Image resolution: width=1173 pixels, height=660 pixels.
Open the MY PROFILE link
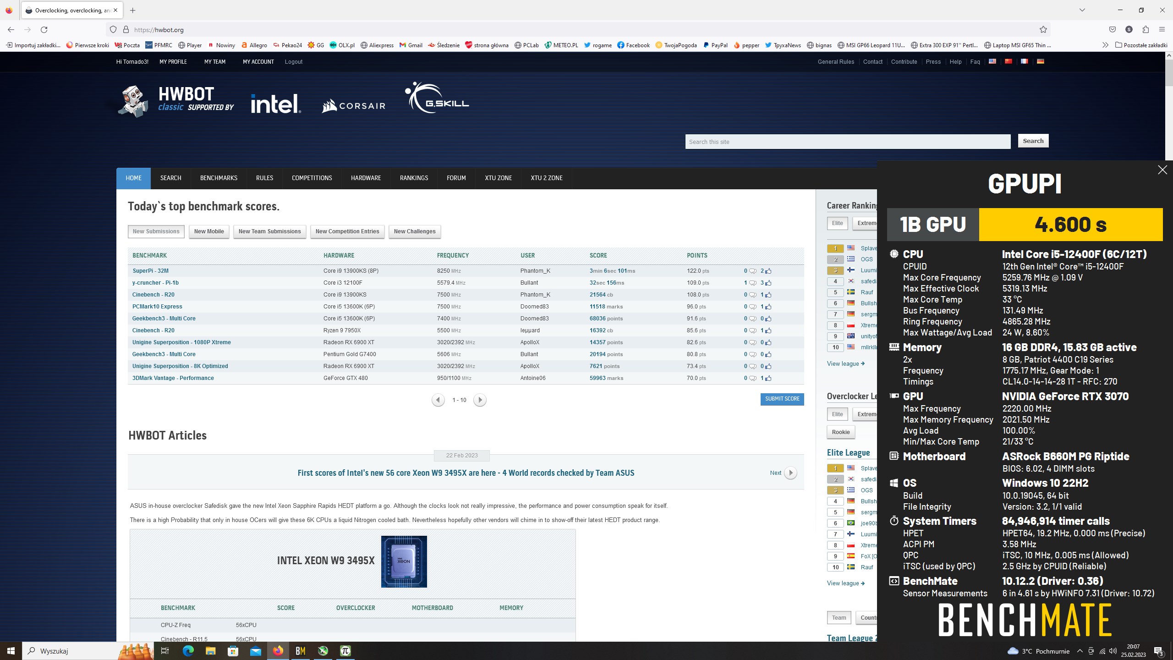tap(173, 62)
